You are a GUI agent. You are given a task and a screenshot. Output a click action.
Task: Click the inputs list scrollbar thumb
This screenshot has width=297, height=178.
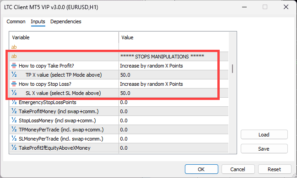(232, 68)
